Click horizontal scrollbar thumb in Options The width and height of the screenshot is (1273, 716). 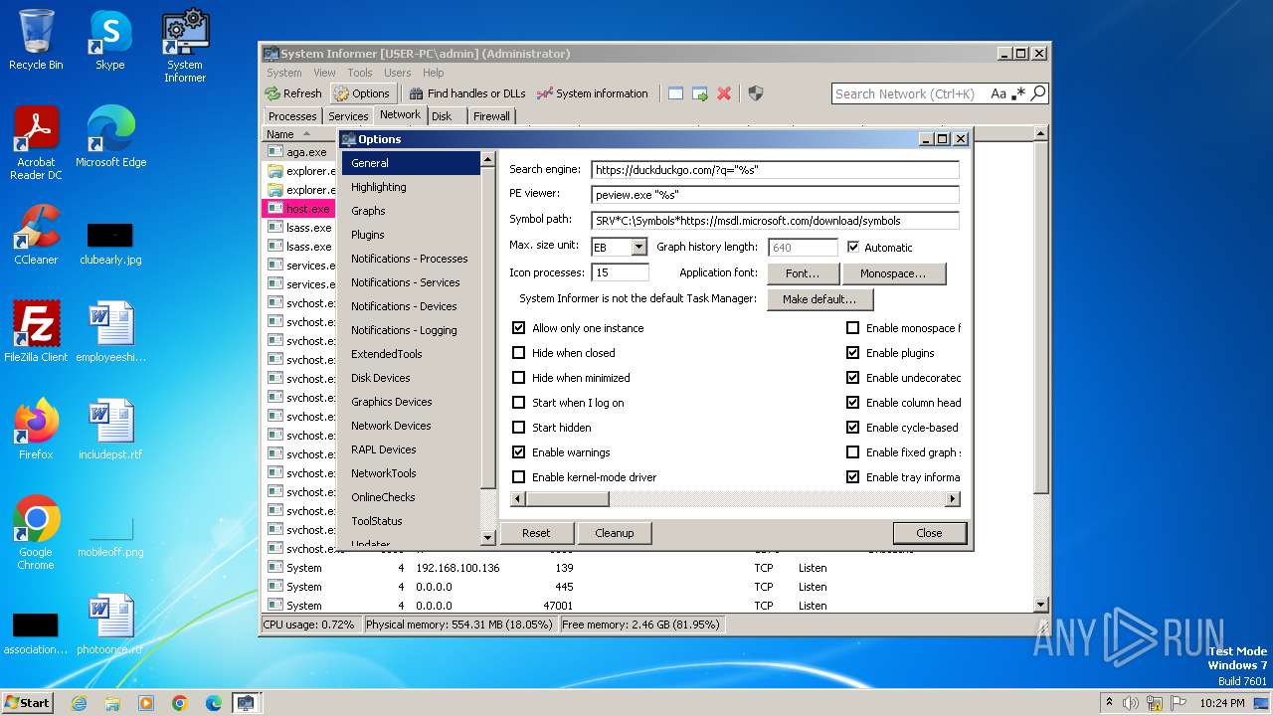567,499
